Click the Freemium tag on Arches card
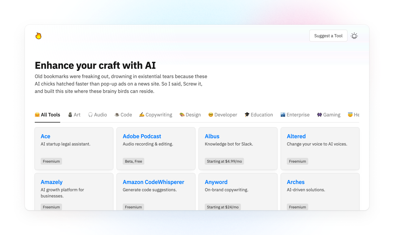 [x=298, y=207]
